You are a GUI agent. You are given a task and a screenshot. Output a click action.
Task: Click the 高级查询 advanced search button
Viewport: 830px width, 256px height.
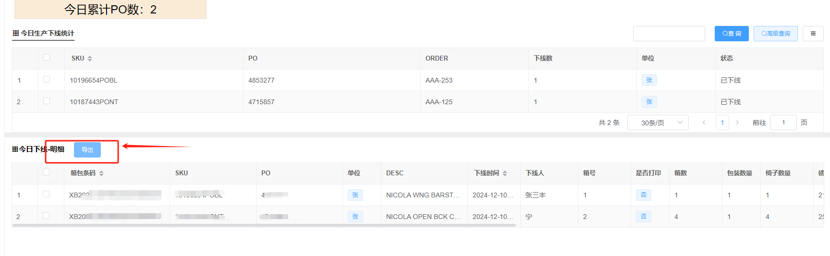click(x=775, y=34)
